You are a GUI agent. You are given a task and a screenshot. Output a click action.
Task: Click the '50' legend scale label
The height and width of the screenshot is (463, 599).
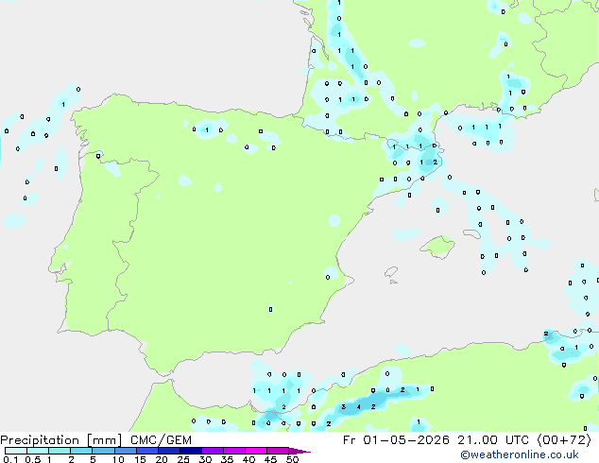coord(293,459)
